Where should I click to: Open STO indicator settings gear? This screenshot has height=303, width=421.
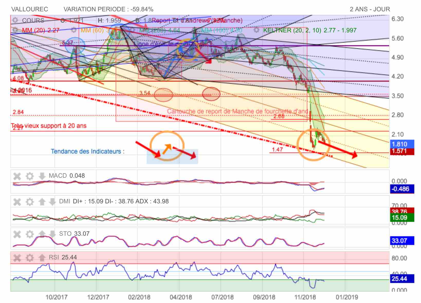coord(30,234)
